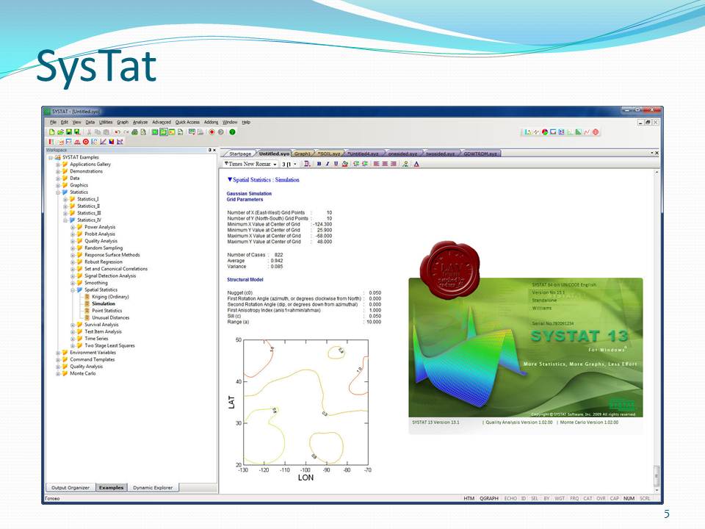Click the align right icon
705x529 pixels.
394,164
